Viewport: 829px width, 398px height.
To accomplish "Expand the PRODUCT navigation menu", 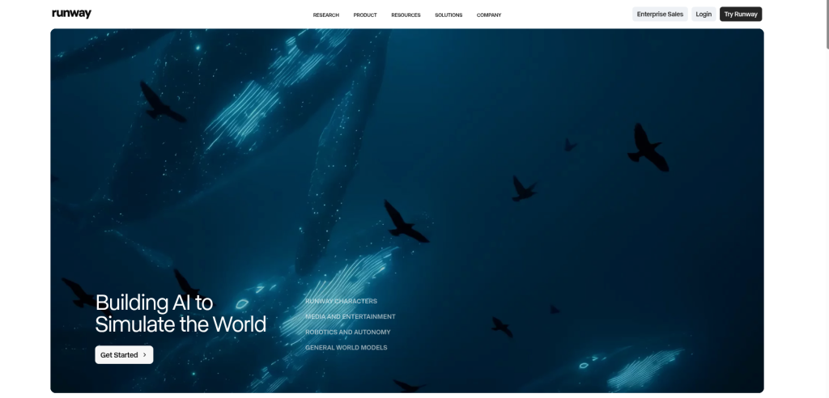I will tap(365, 15).
